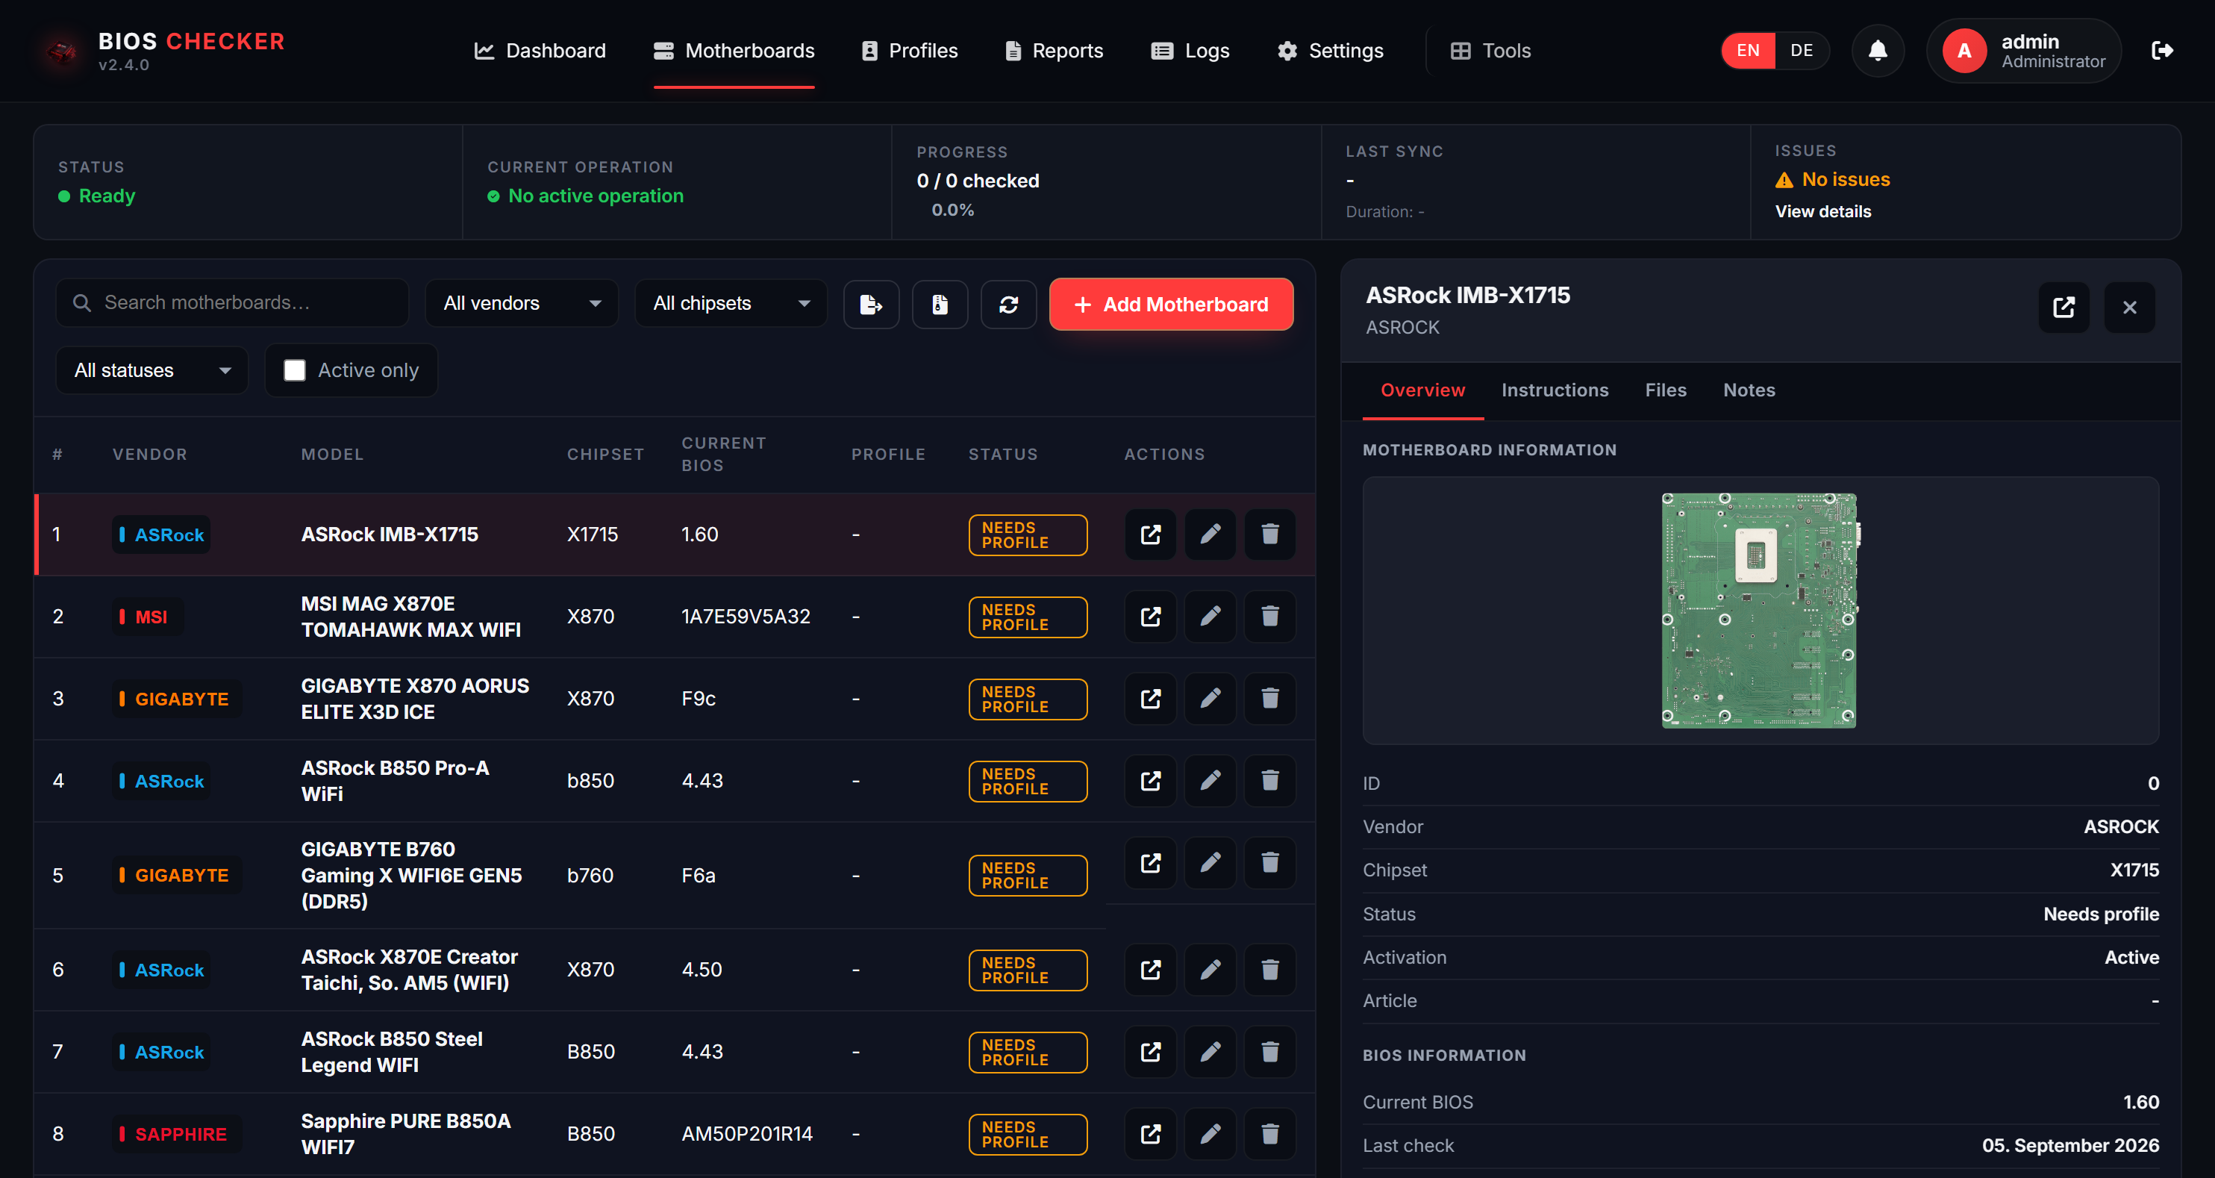
Task: Expand the All chipsets dropdown
Action: click(731, 304)
